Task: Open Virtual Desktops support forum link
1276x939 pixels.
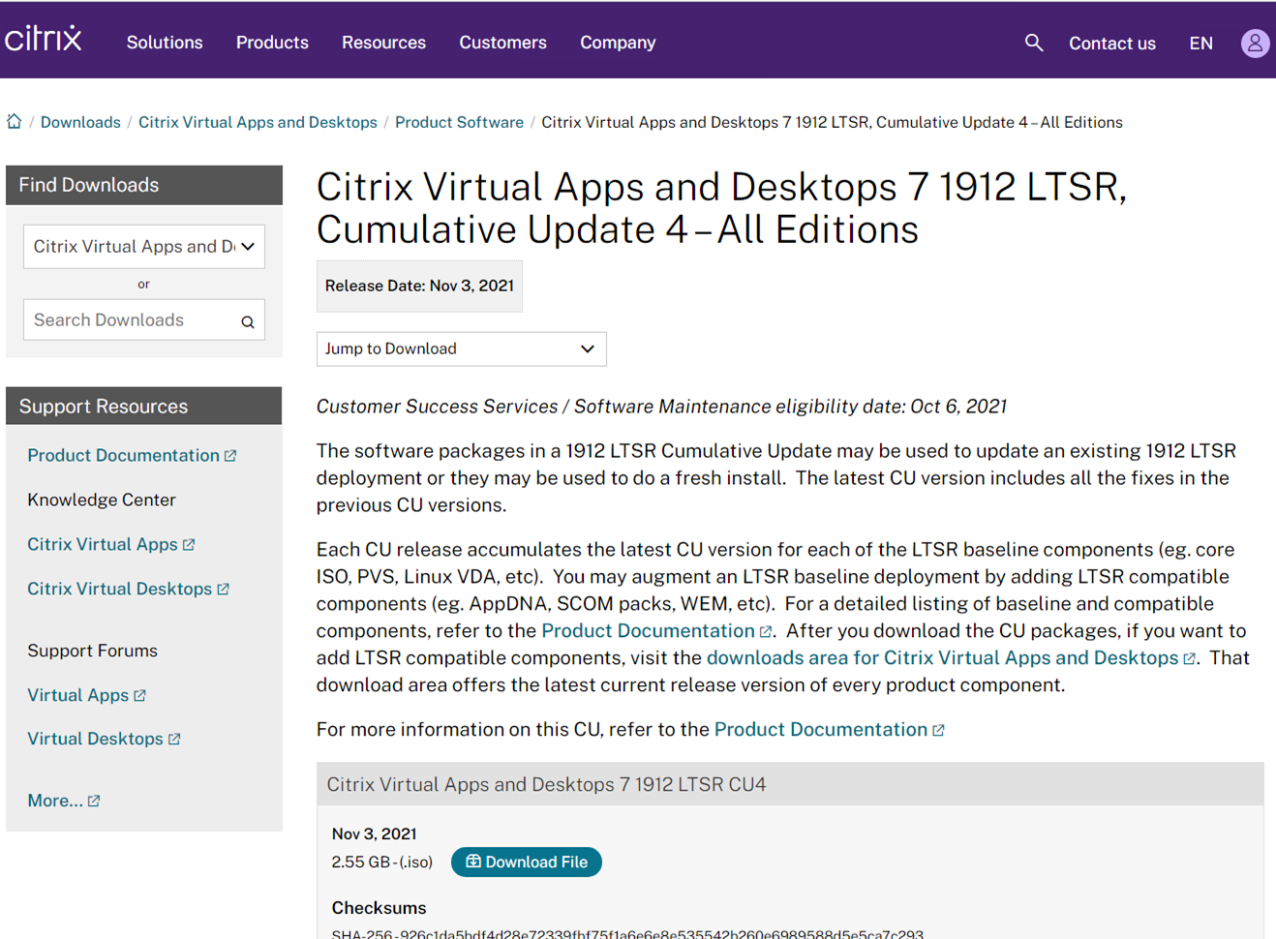Action: pos(95,740)
